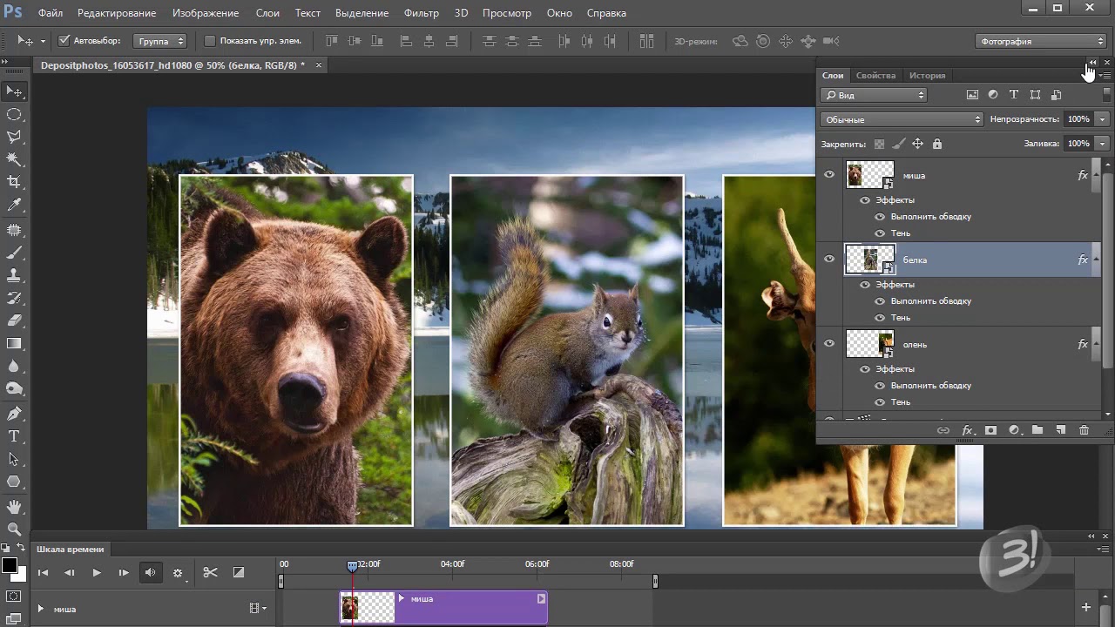Delete layer using the trash icon
1115x627 pixels.
(1084, 430)
